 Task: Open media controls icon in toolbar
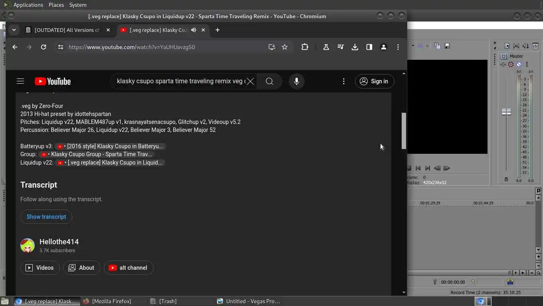341,47
